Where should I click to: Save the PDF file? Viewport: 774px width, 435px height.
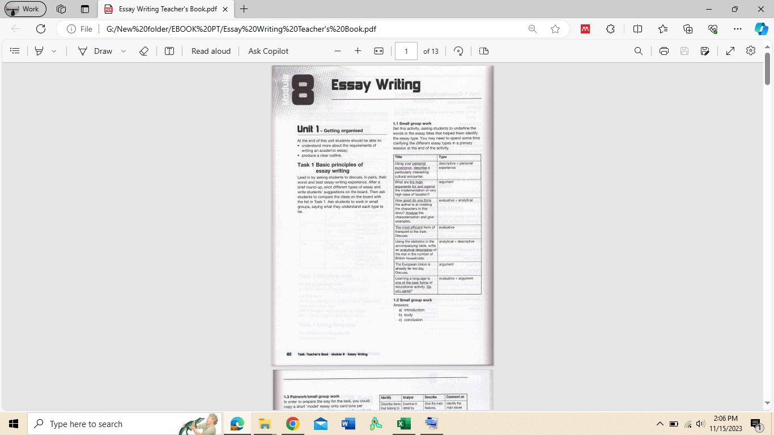[x=684, y=50]
